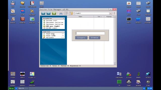The width and height of the screenshot is (161, 90).
Task: Launch FASM from the desktop
Action: tap(138, 12)
